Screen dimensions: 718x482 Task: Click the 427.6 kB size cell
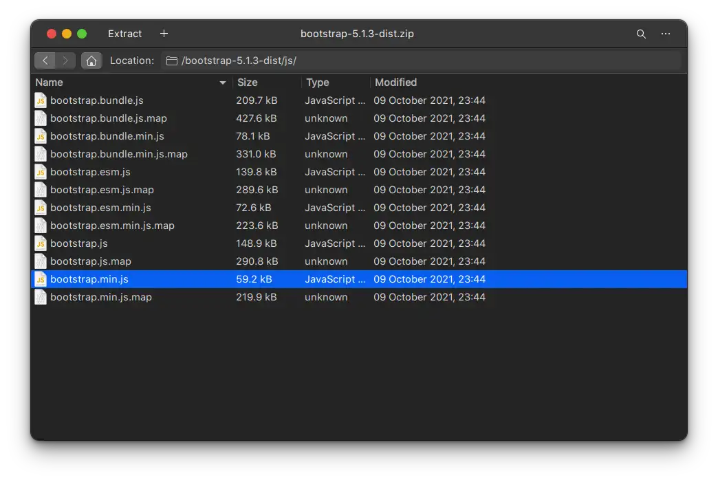point(257,118)
